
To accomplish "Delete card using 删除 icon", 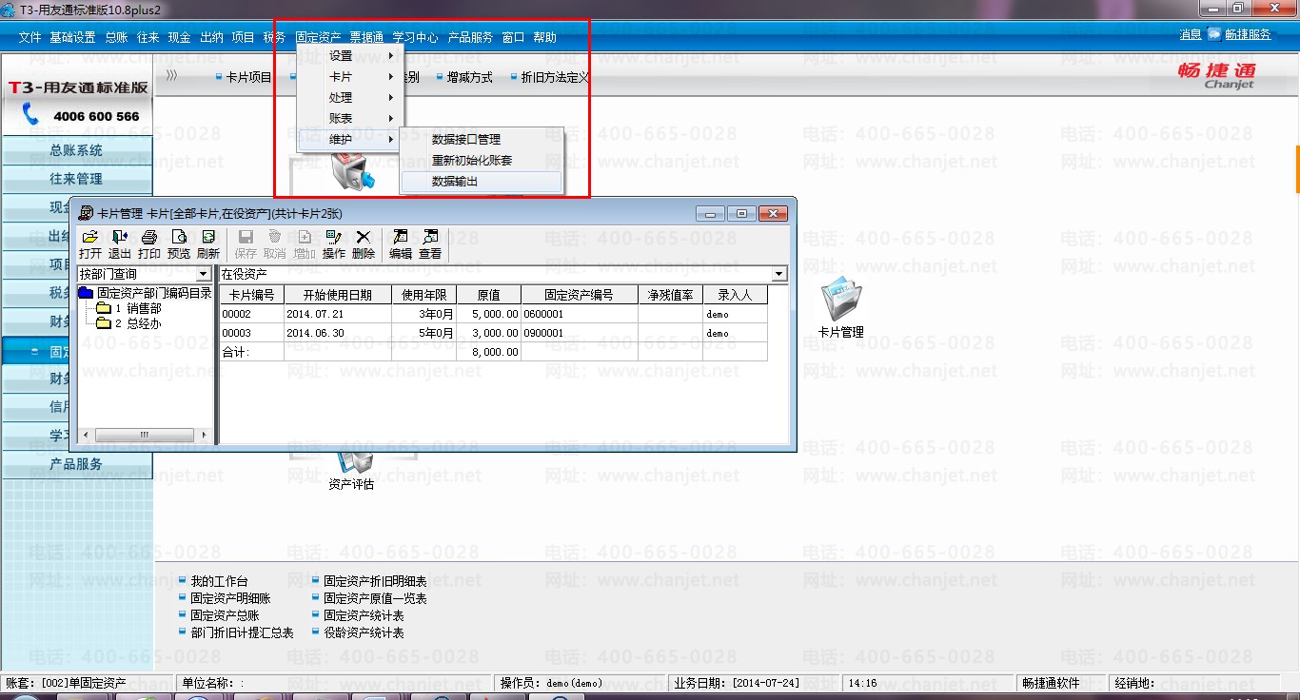I will click(x=364, y=243).
